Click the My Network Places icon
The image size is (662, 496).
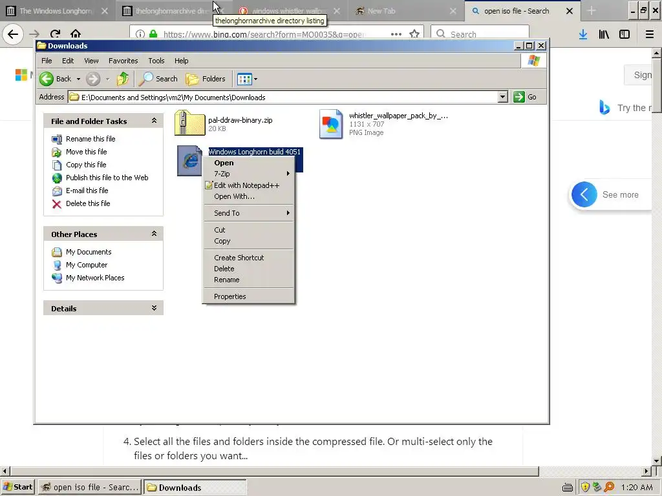(x=57, y=278)
